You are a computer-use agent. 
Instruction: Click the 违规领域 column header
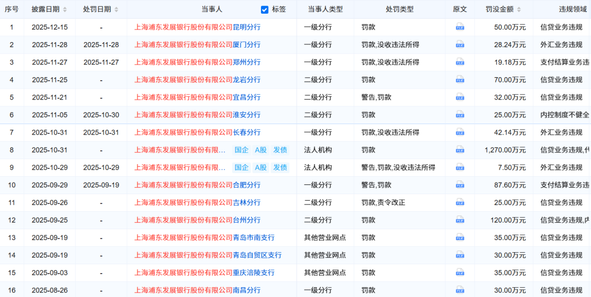tap(572, 9)
